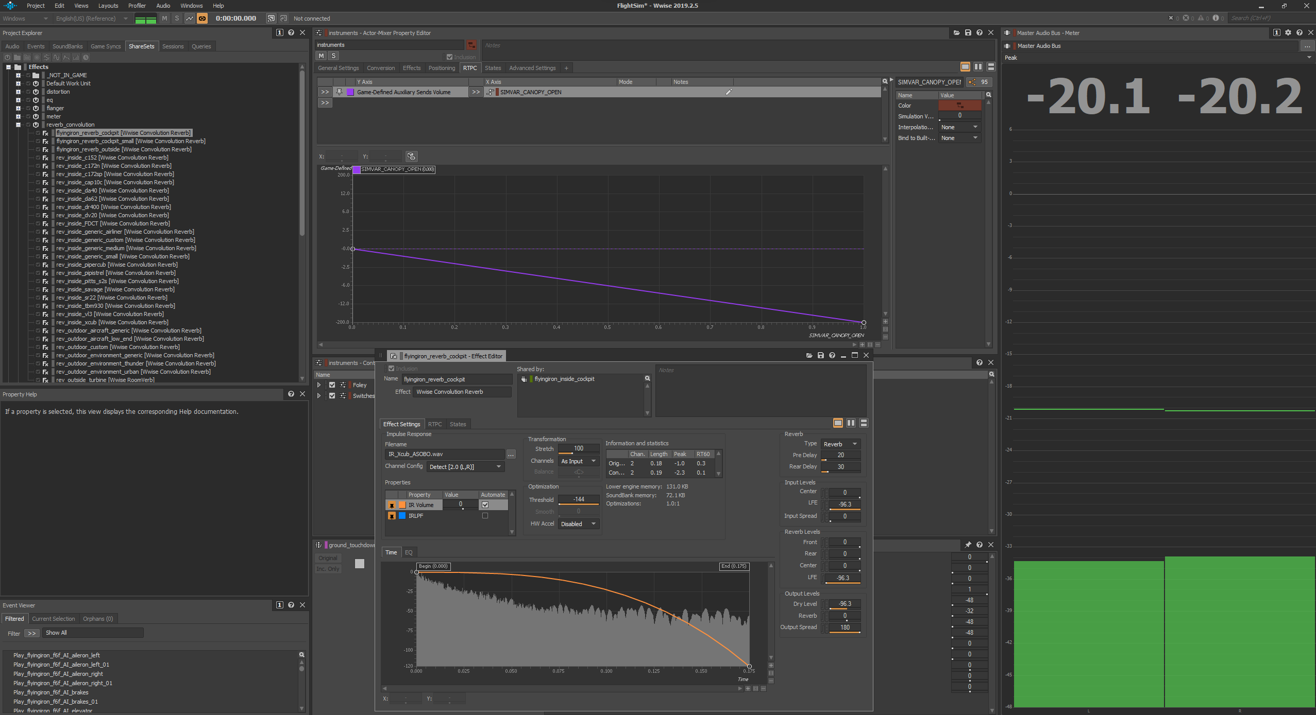1316x715 pixels.
Task: Click the settings gear in Master Audio Bus Meter
Action: tap(1288, 33)
